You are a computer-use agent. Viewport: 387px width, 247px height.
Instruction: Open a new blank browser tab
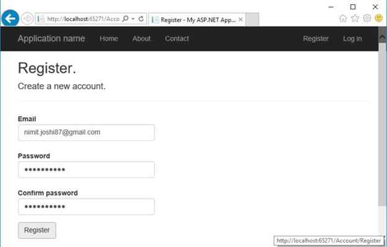click(252, 19)
